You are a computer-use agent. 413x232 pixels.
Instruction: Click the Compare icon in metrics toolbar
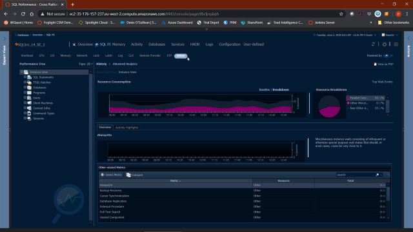[128, 175]
